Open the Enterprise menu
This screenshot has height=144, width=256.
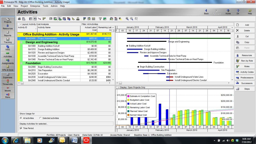35,6
